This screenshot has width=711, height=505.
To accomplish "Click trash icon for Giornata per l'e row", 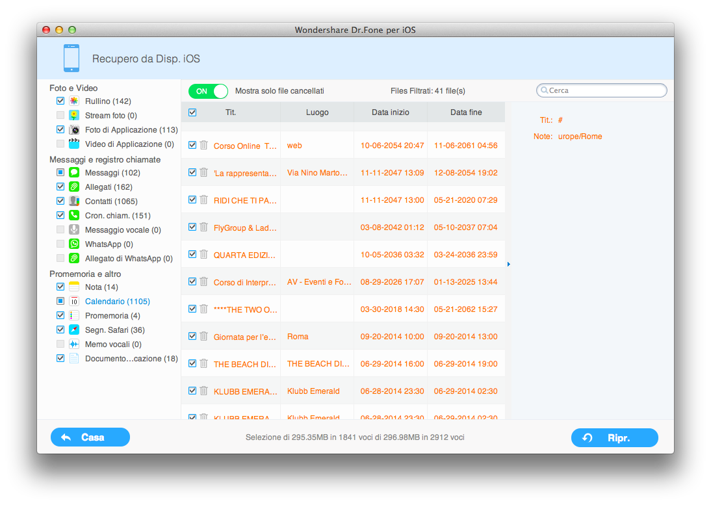I will click(x=204, y=336).
